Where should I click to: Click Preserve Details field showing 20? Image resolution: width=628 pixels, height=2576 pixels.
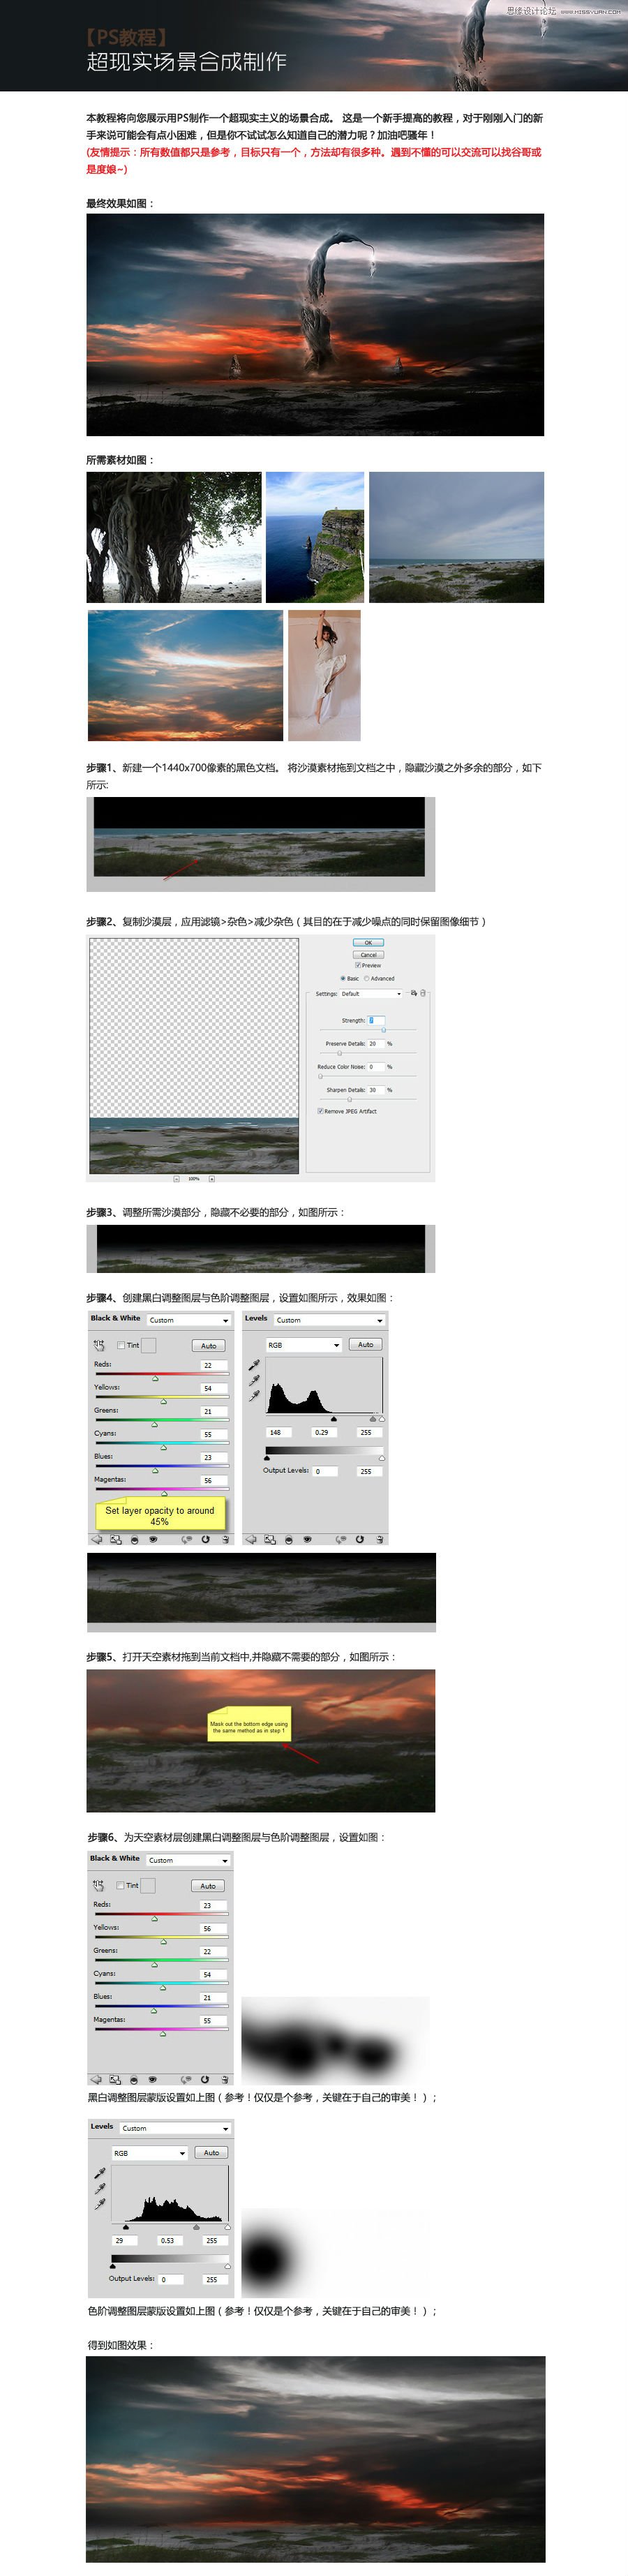click(x=376, y=1043)
